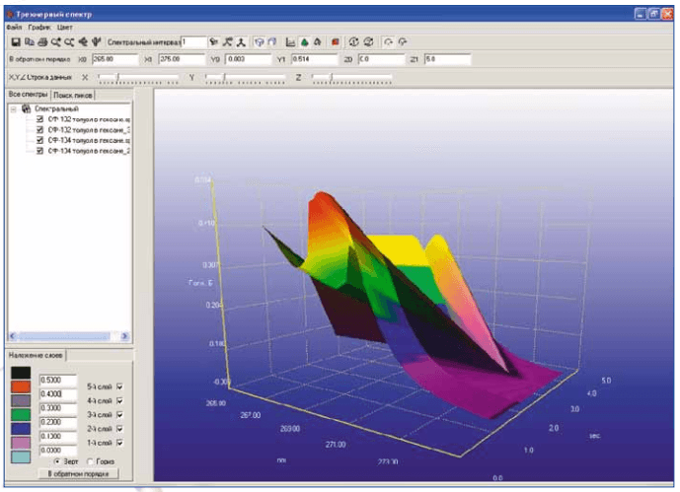
Task: Collapse the Спектральный tree node
Action: pyautogui.click(x=13, y=109)
